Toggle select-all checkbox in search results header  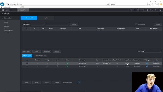click(26, 29)
